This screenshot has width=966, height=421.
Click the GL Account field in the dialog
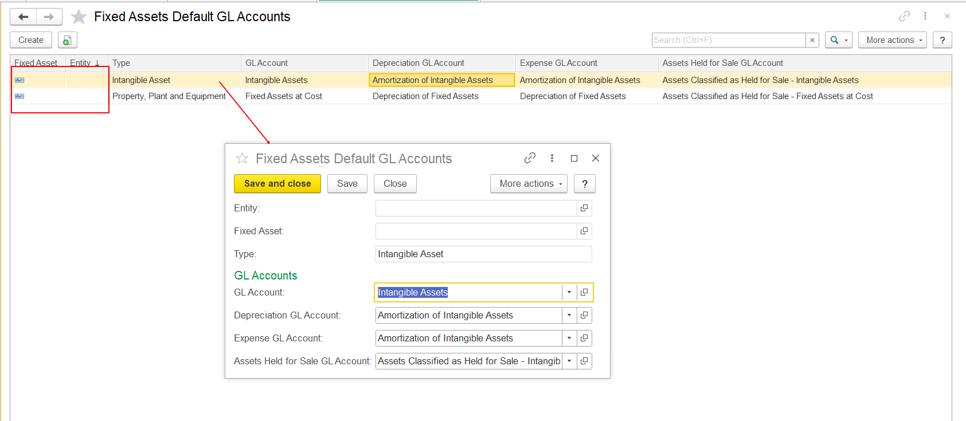click(468, 293)
